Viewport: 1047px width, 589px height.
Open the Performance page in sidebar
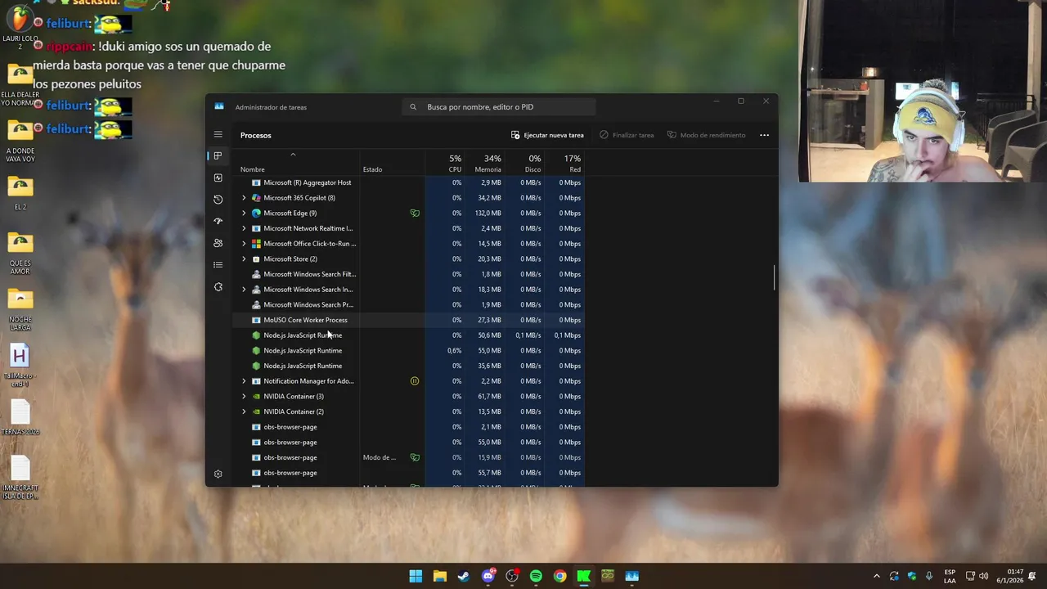click(x=218, y=178)
